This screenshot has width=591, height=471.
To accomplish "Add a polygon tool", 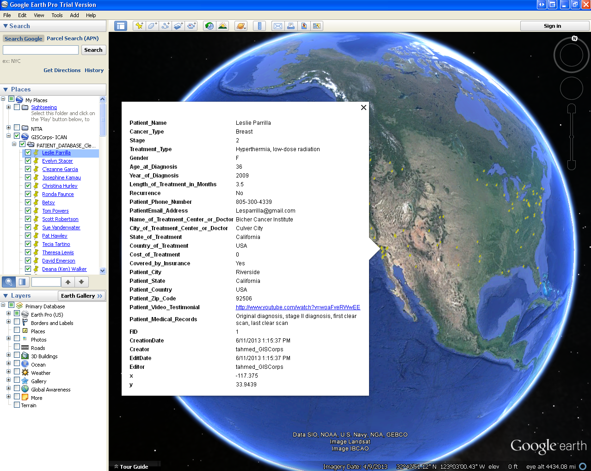I will pyautogui.click(x=152, y=26).
